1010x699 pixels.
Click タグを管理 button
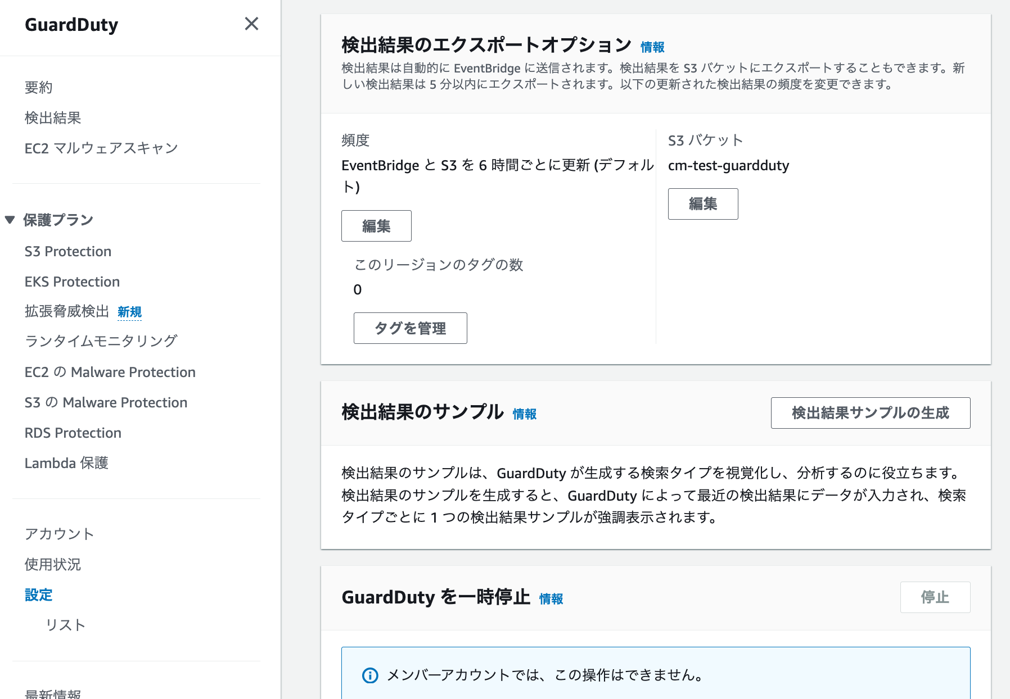coord(411,328)
